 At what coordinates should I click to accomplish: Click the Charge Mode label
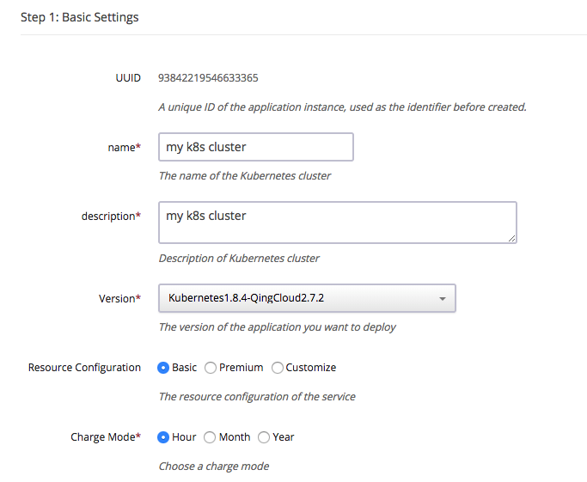(105, 437)
